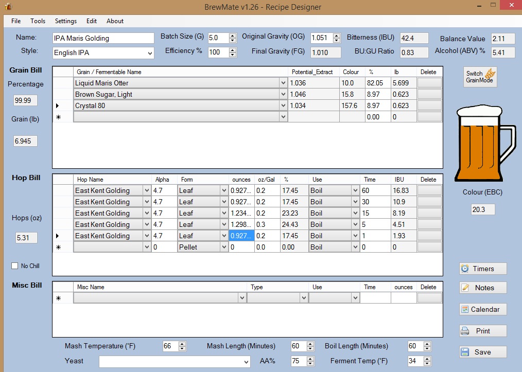Expand the Liquid Maris Otter grain dropdown
522x372 pixels.
coord(283,83)
